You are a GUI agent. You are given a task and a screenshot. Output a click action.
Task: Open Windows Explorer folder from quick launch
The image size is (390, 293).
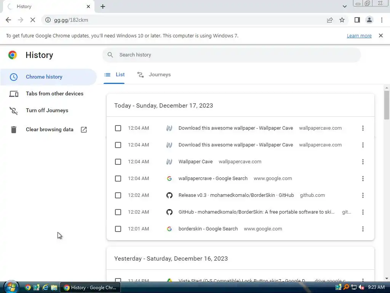click(x=54, y=288)
